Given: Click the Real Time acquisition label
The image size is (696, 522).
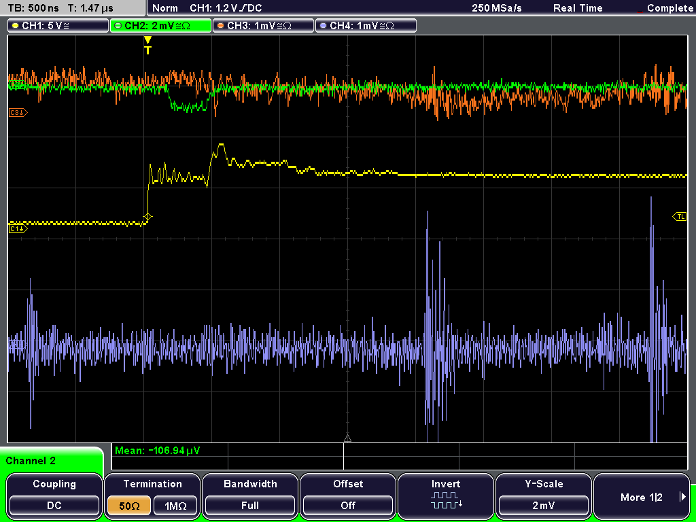Looking at the screenshot, I should [578, 8].
